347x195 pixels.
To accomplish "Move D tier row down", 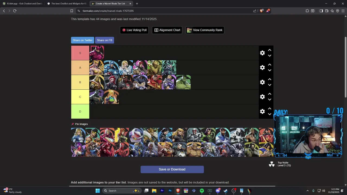I will (269, 114).
